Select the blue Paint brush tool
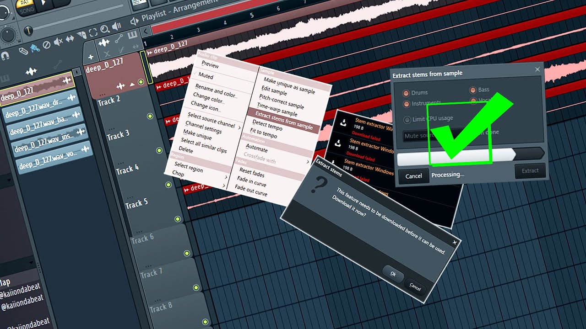 (x=35, y=48)
